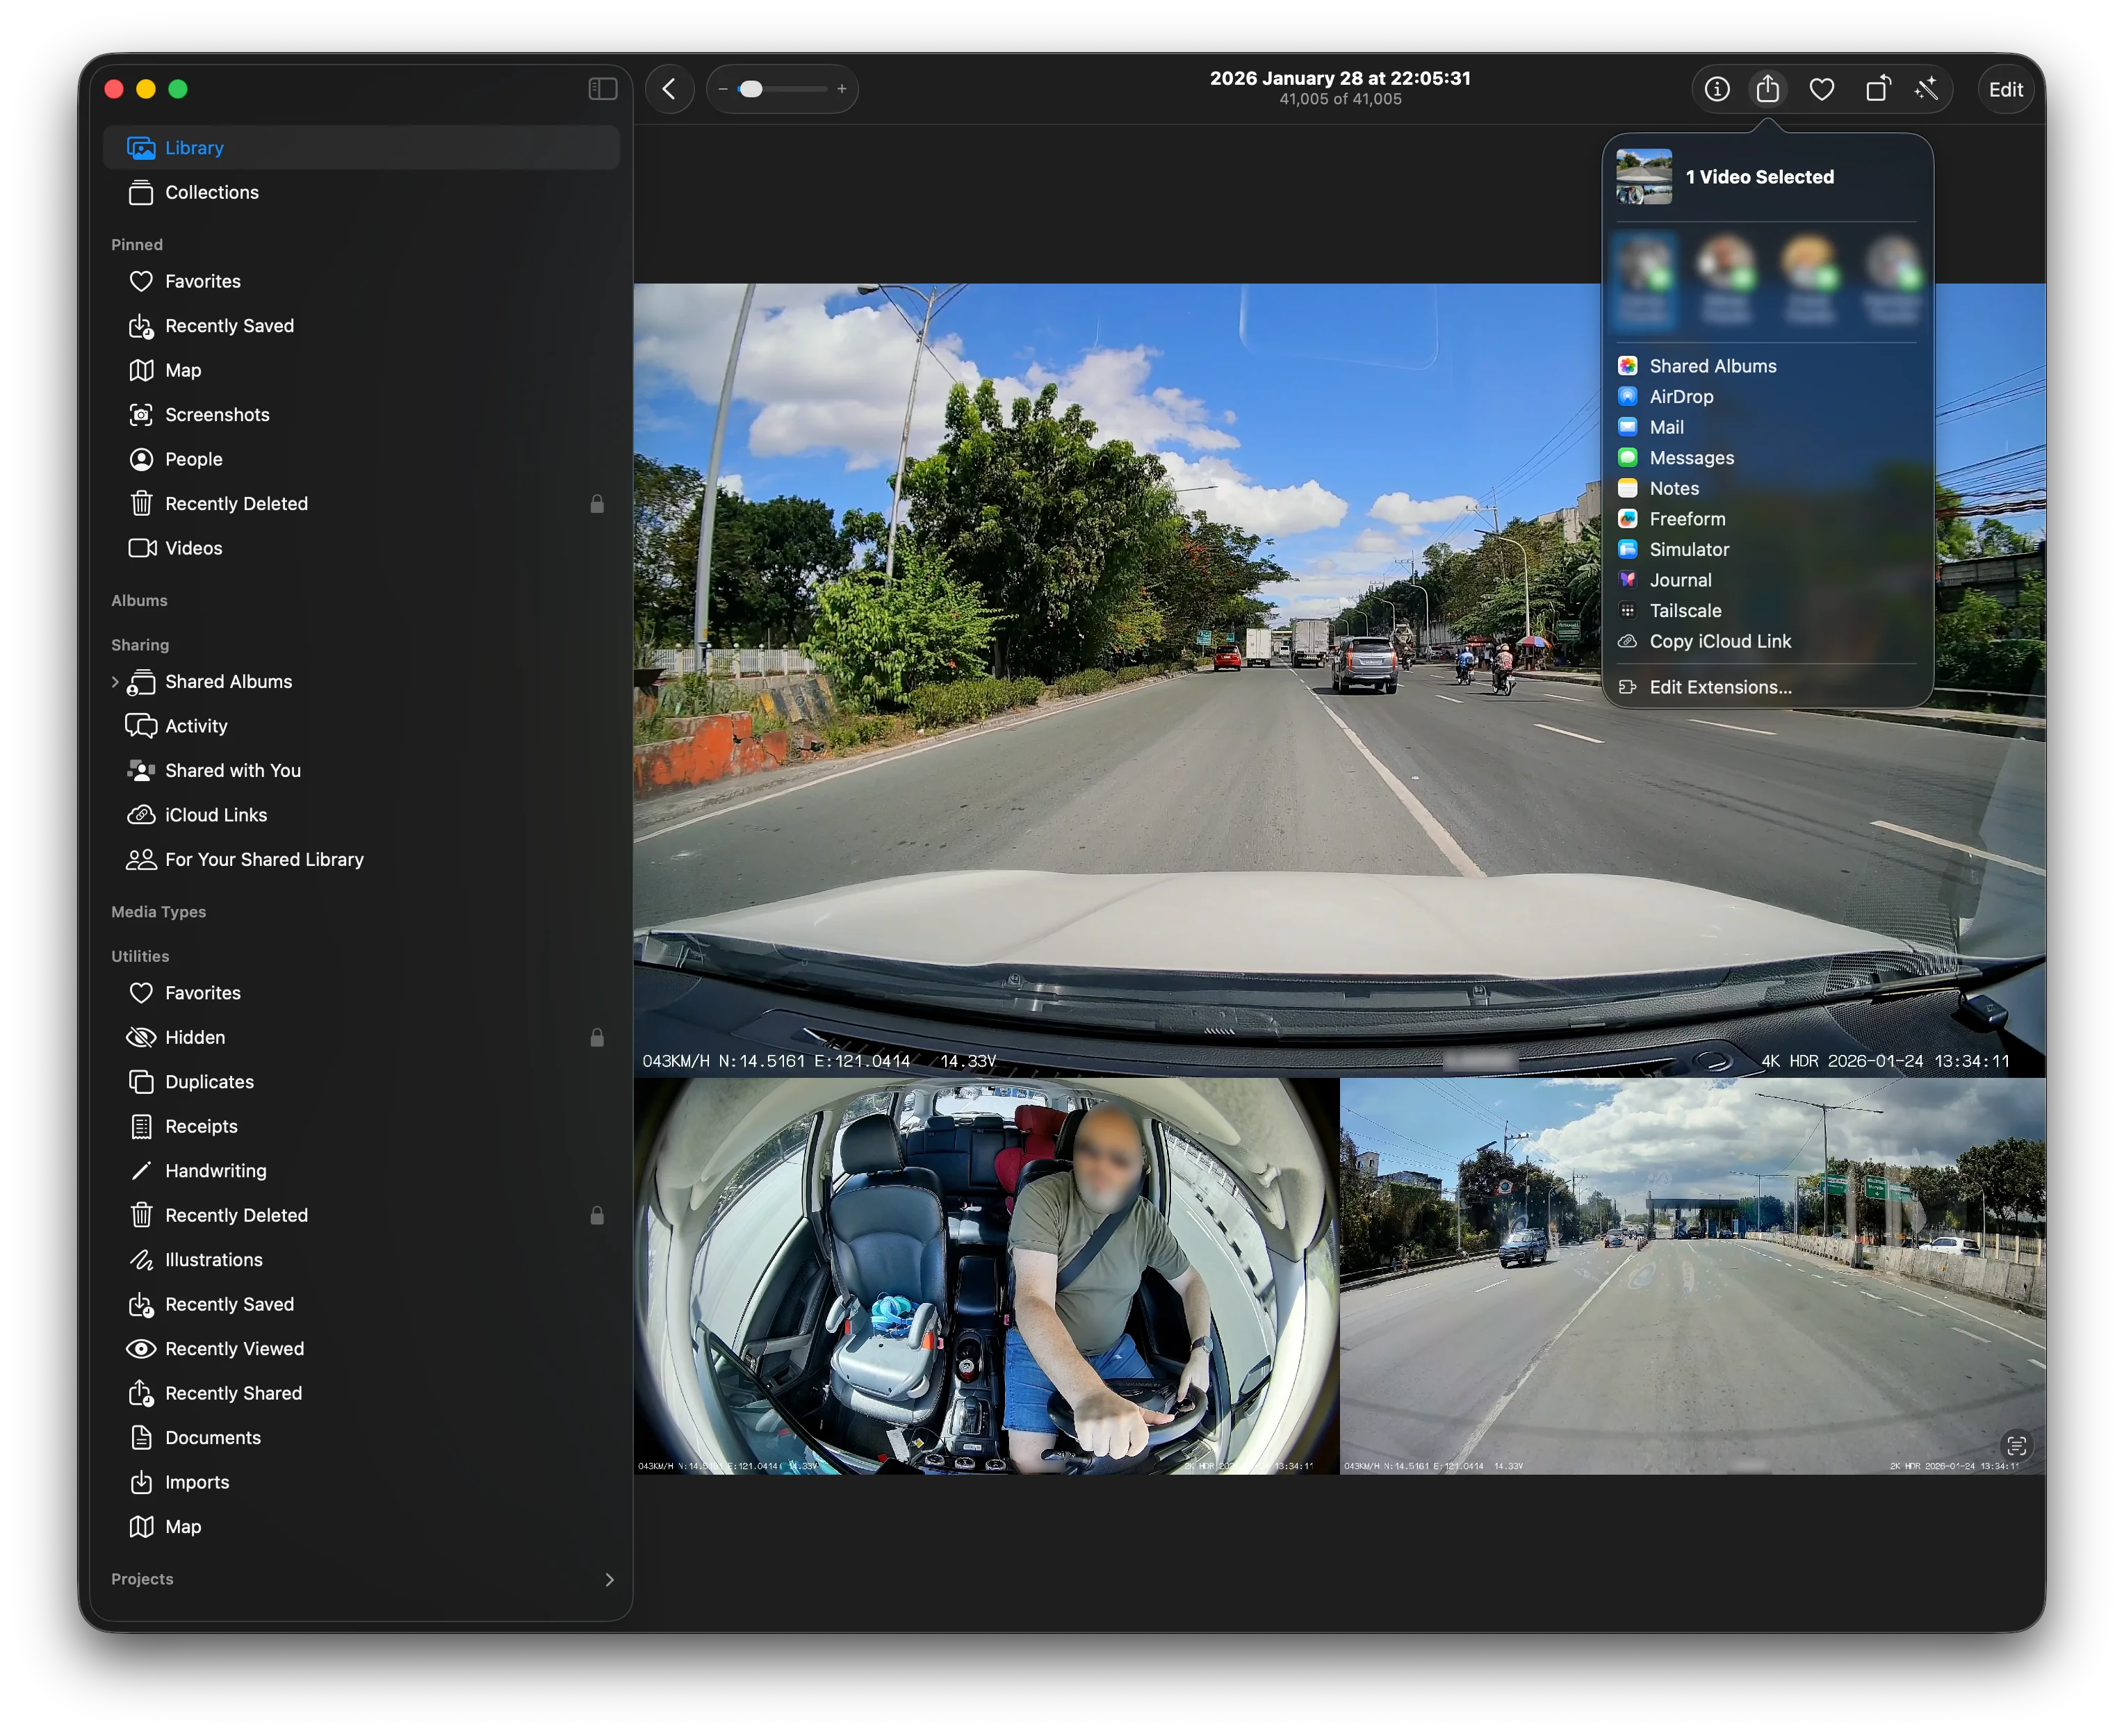Select Copy iCloud Link from share menu
The height and width of the screenshot is (1736, 2124).
1719,641
